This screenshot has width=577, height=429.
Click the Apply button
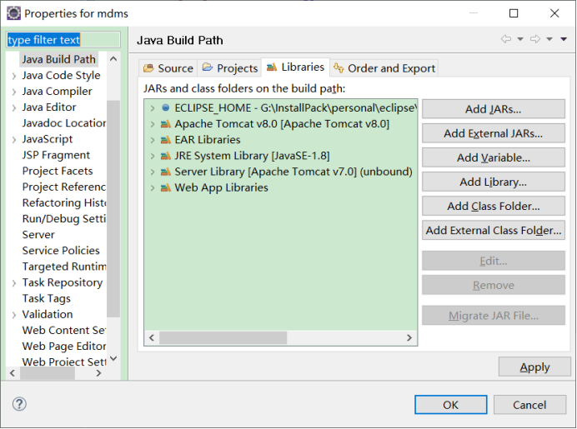coord(534,367)
